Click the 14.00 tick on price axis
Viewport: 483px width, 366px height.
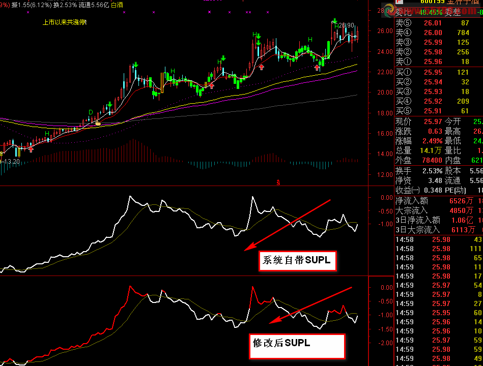(385, 154)
